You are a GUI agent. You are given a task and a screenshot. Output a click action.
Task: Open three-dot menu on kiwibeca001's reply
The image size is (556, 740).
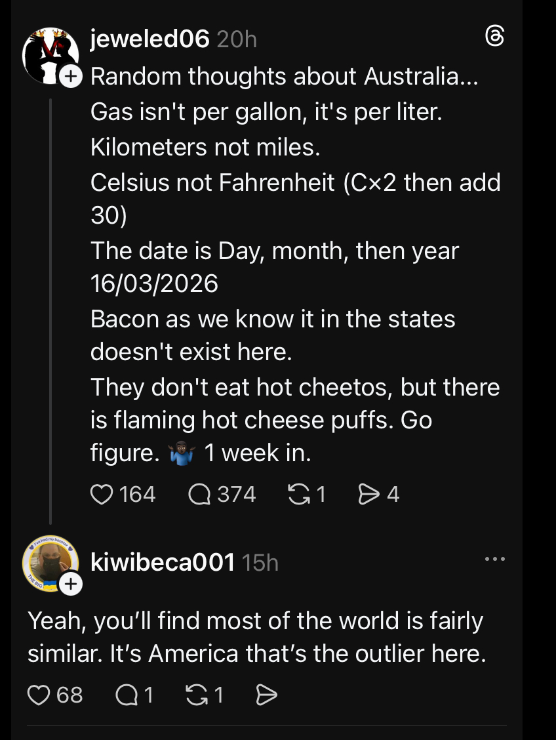click(494, 560)
